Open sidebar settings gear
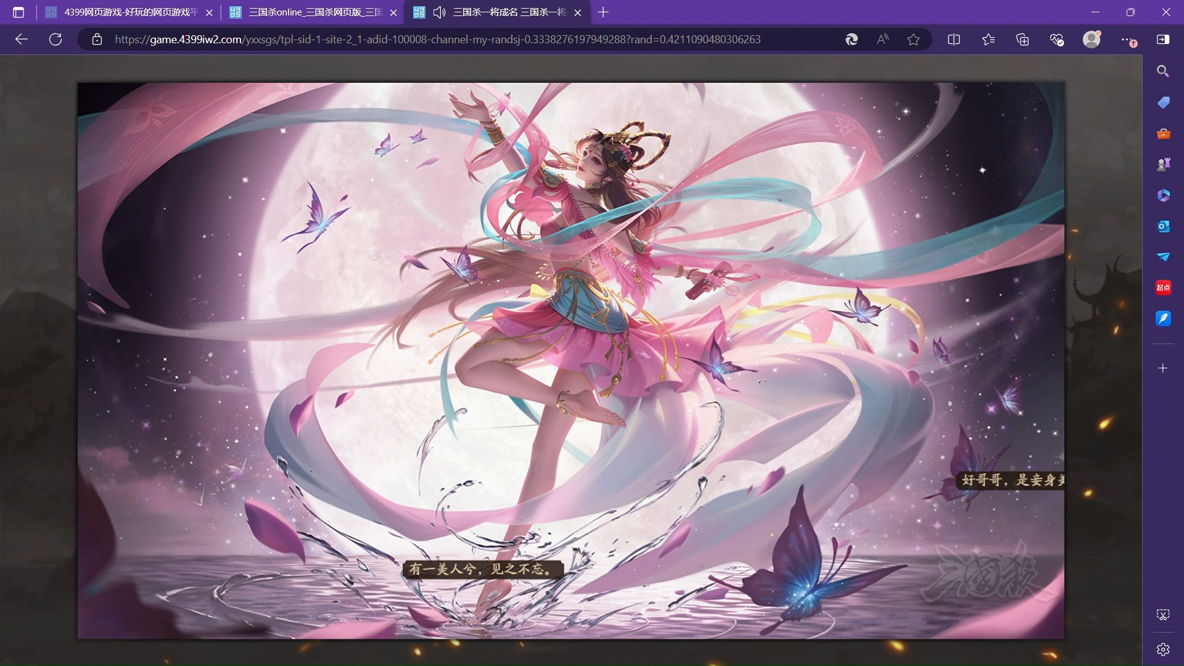The height and width of the screenshot is (666, 1184). click(1163, 649)
